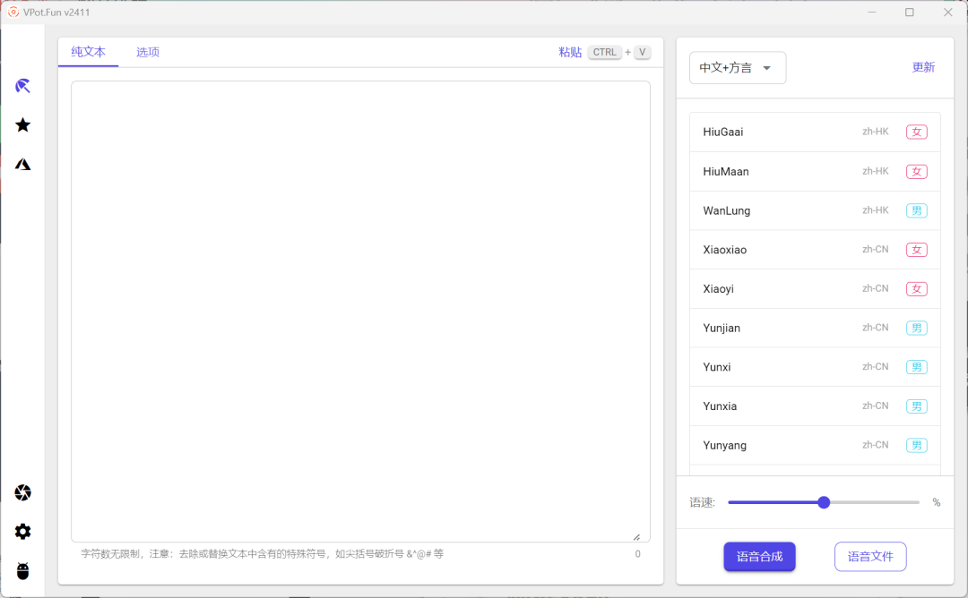This screenshot has height=598, width=968.
Task: Select the Yunxi voice
Action: pos(815,367)
